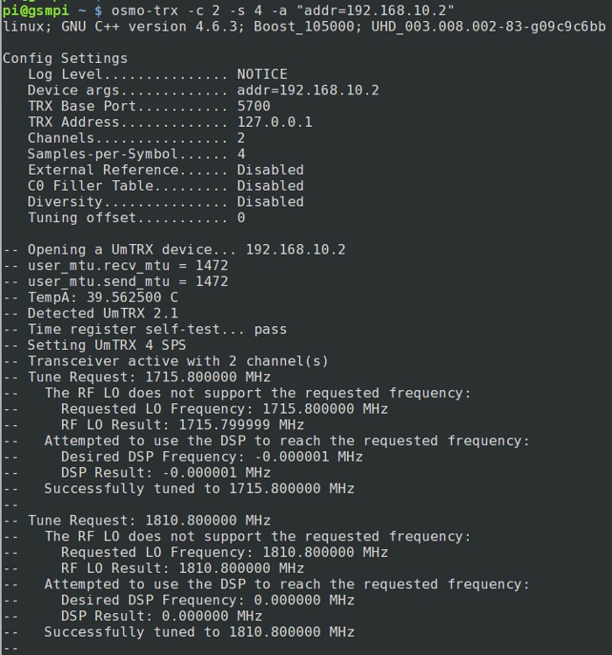Image resolution: width=612 pixels, height=655 pixels.
Task: Click the External Reference Disabled value
Action: [270, 170]
